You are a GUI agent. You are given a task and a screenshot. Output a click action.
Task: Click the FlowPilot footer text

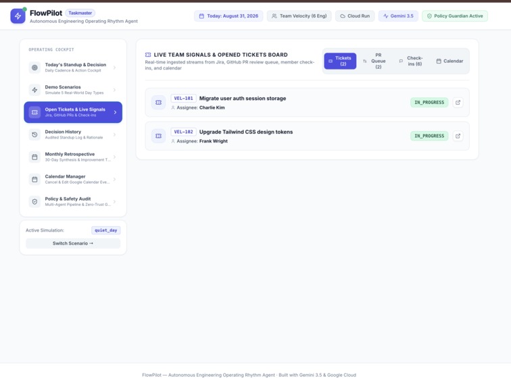(x=249, y=375)
